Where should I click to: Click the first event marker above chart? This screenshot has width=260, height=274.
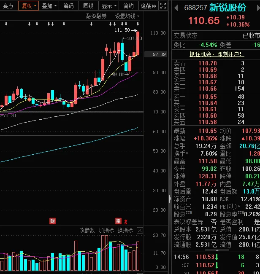click(6, 24)
